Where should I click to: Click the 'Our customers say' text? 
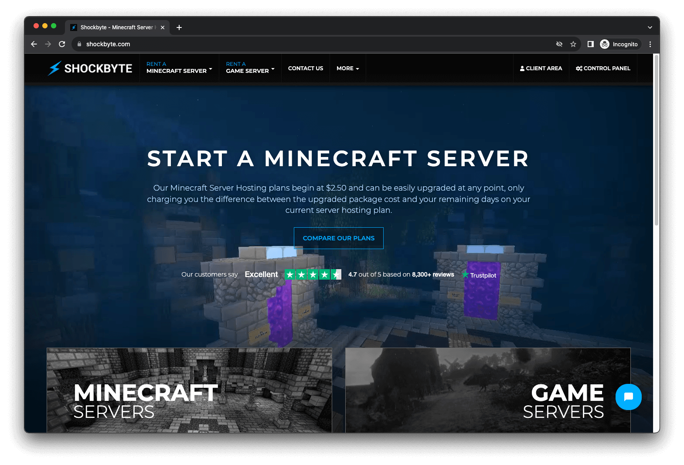point(210,274)
